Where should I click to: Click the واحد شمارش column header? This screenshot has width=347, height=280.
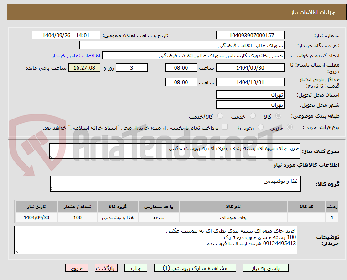click(158, 207)
